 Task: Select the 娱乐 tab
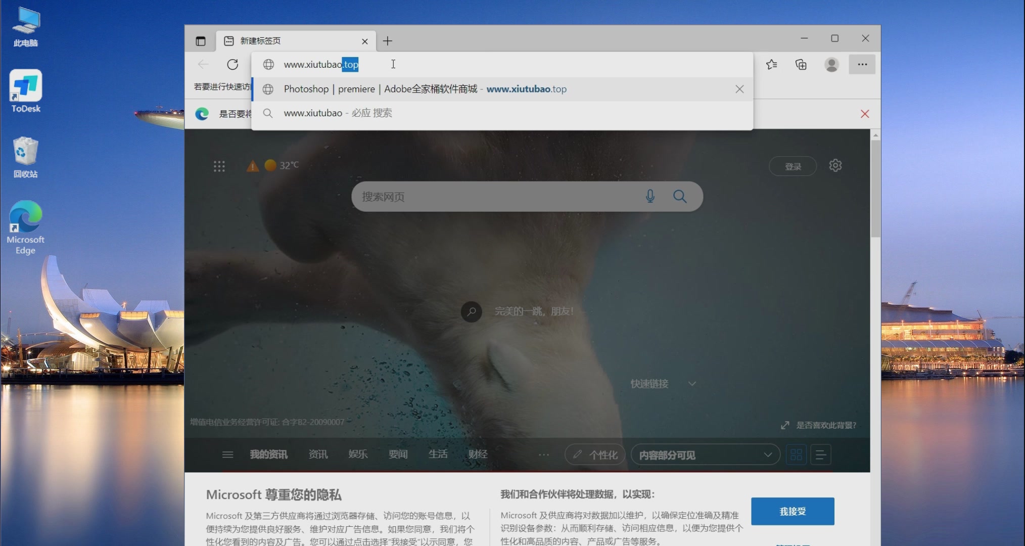358,454
